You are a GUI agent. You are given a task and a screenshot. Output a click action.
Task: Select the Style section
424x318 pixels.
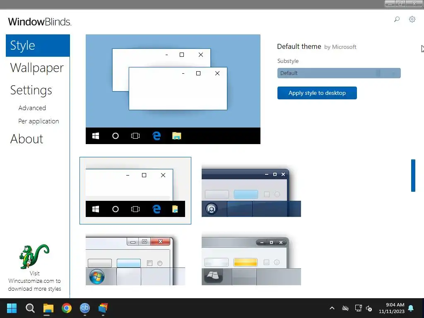[x=38, y=46]
